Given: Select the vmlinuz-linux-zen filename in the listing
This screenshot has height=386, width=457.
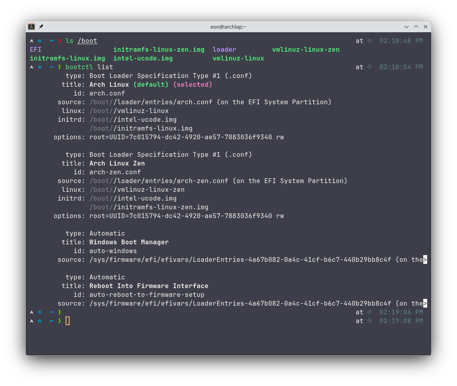Looking at the screenshot, I should tap(306, 49).
